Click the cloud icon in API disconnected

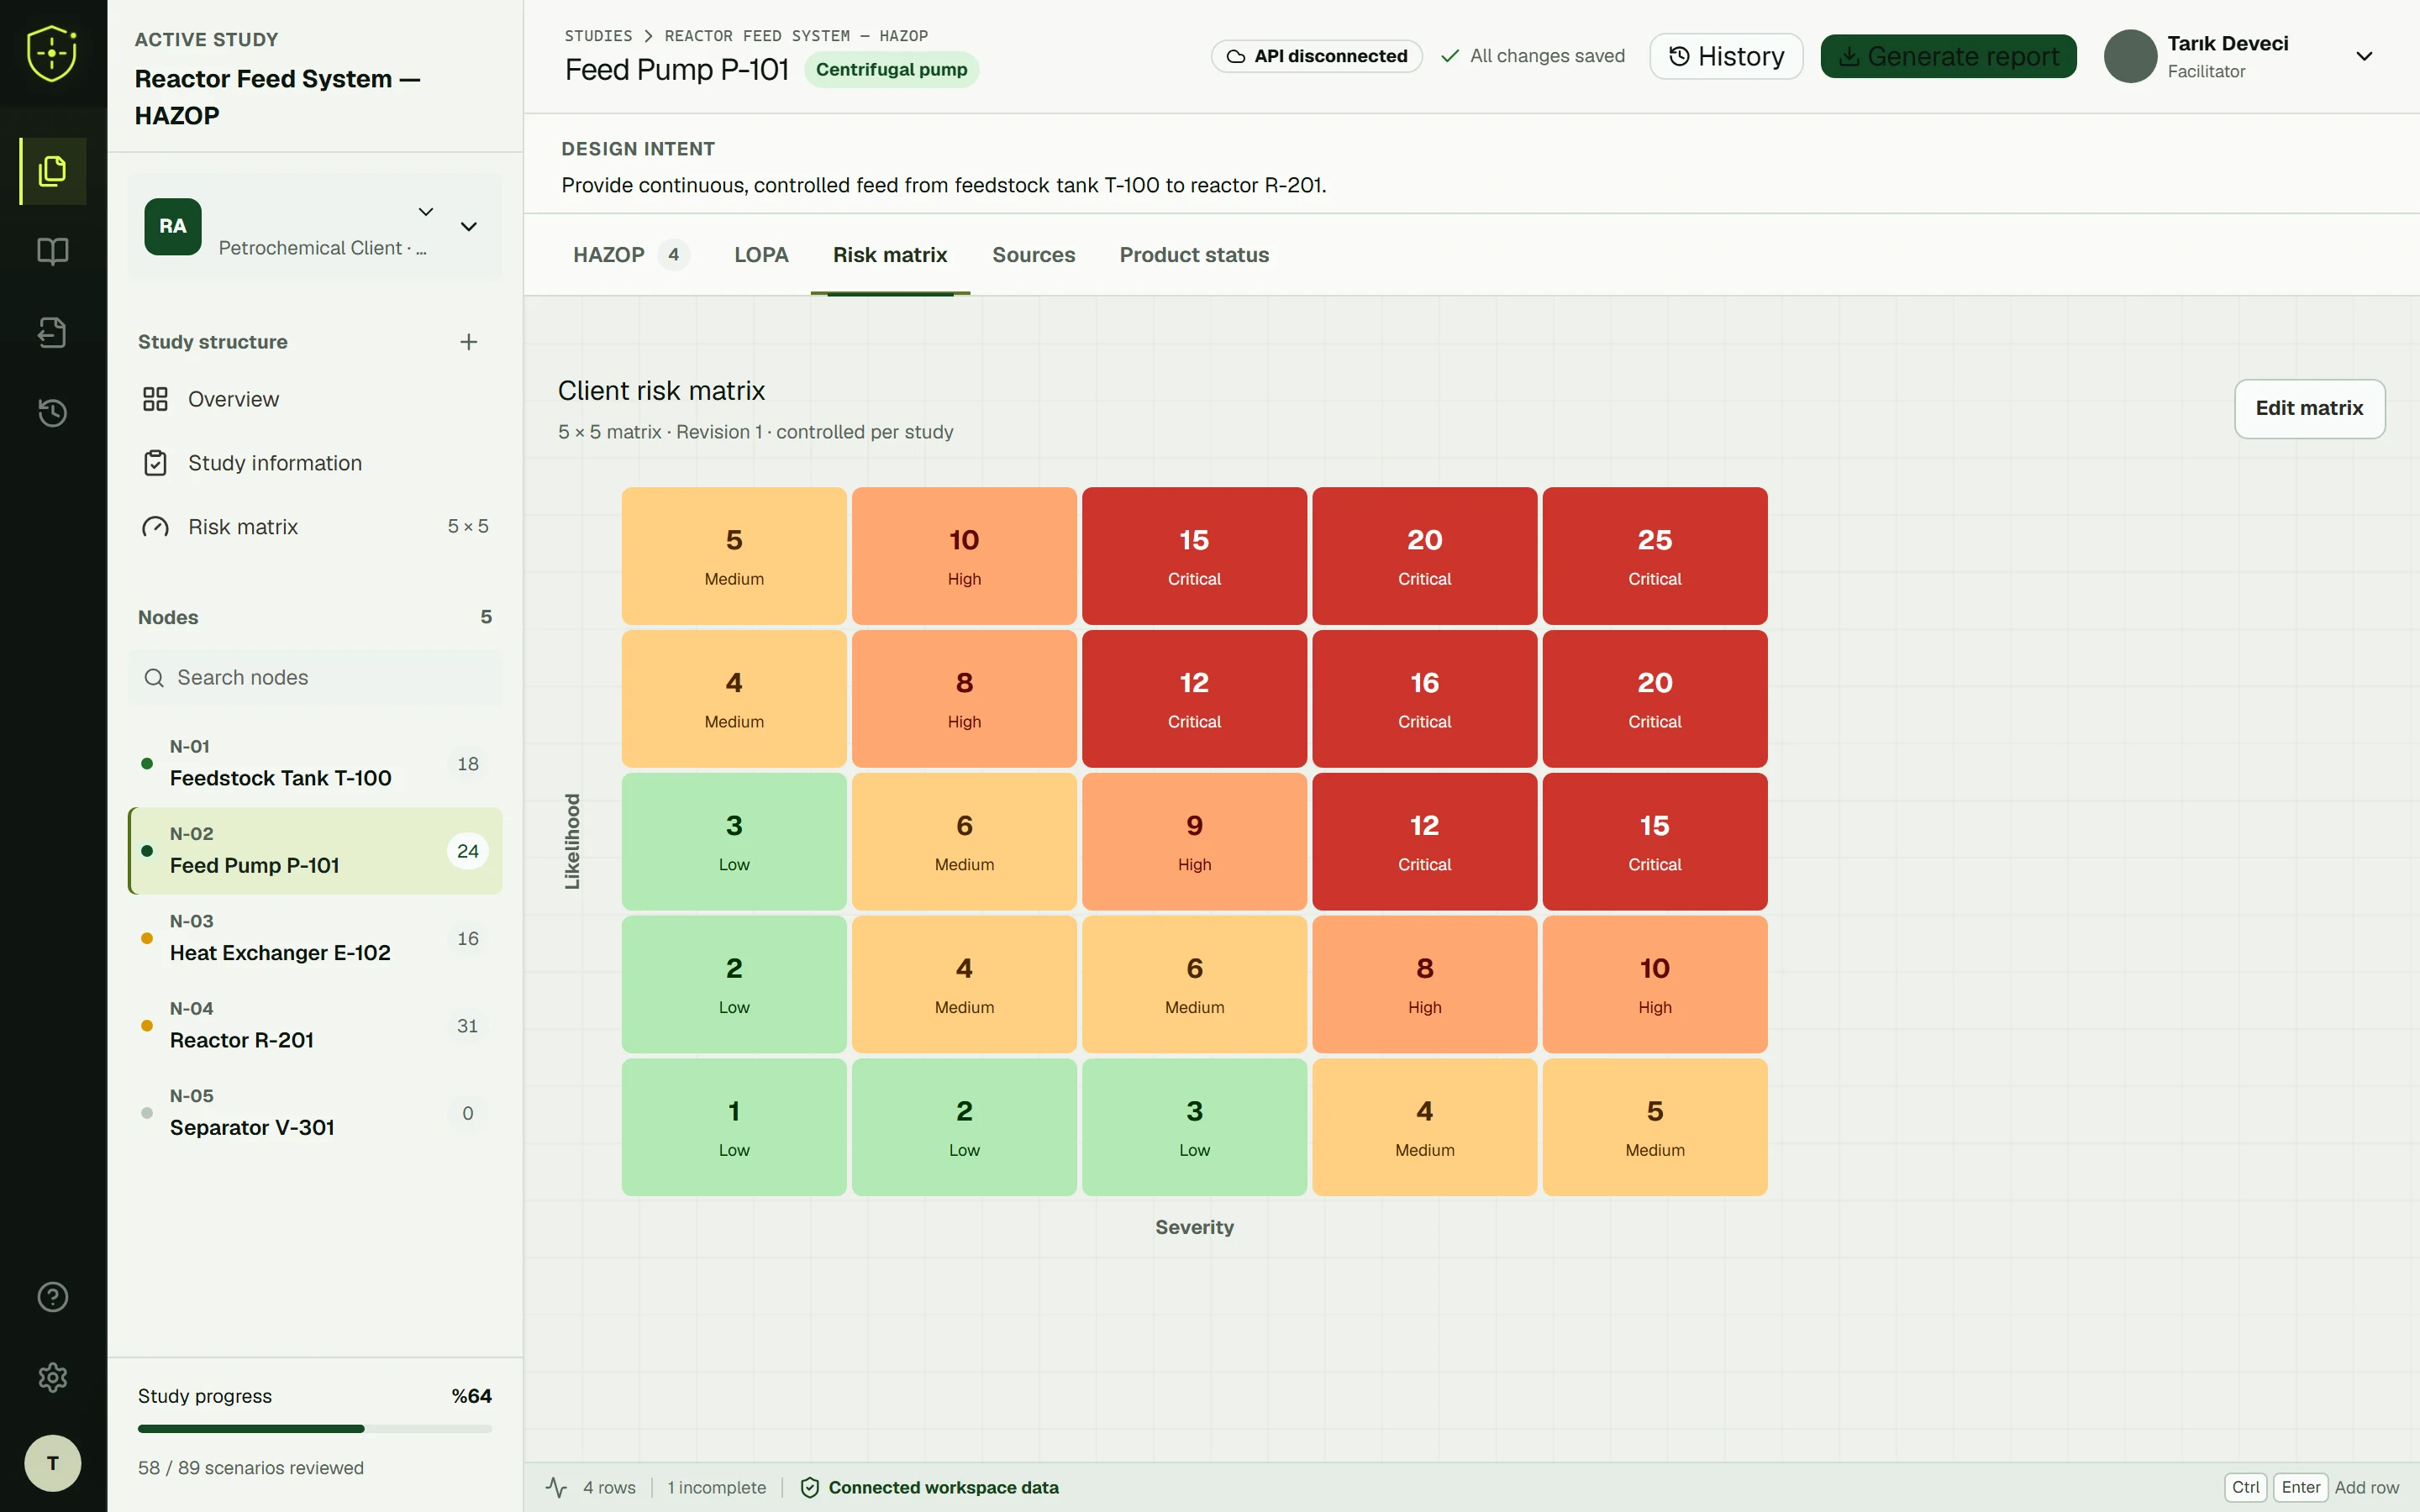click(x=1236, y=56)
